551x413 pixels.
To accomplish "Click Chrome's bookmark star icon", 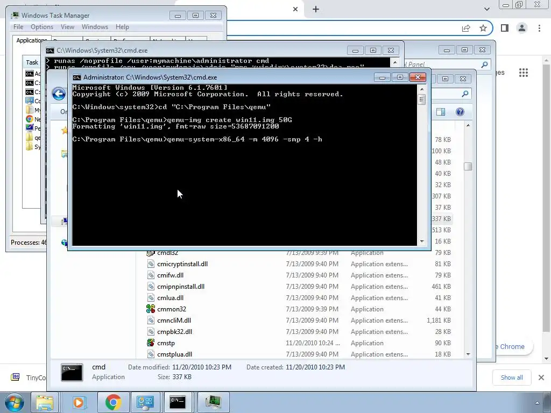I will pos(483,28).
